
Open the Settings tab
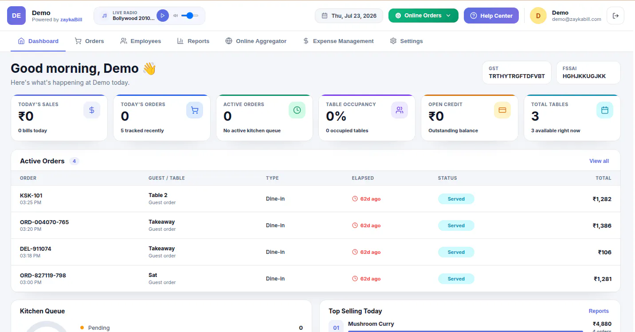406,41
